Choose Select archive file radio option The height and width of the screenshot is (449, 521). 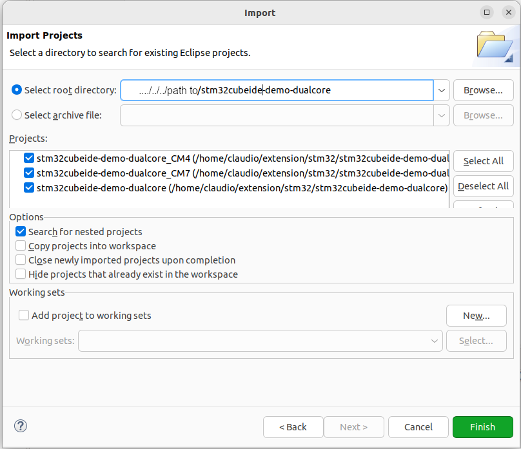[x=17, y=115]
